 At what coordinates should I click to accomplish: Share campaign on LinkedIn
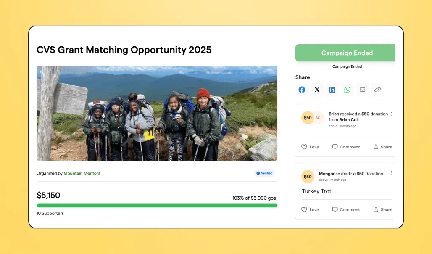click(x=332, y=90)
